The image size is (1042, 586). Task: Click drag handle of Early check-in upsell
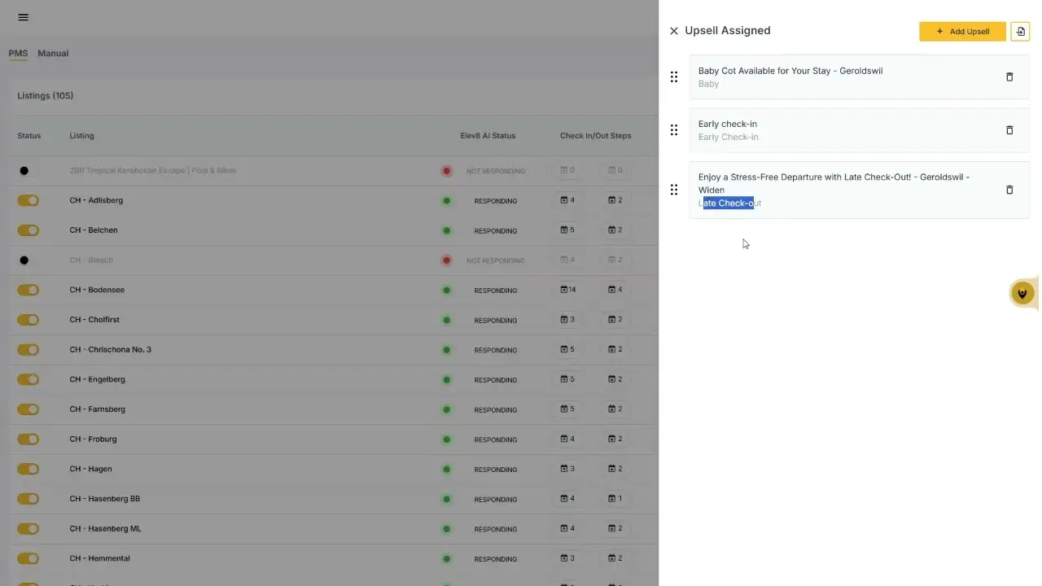coord(674,130)
